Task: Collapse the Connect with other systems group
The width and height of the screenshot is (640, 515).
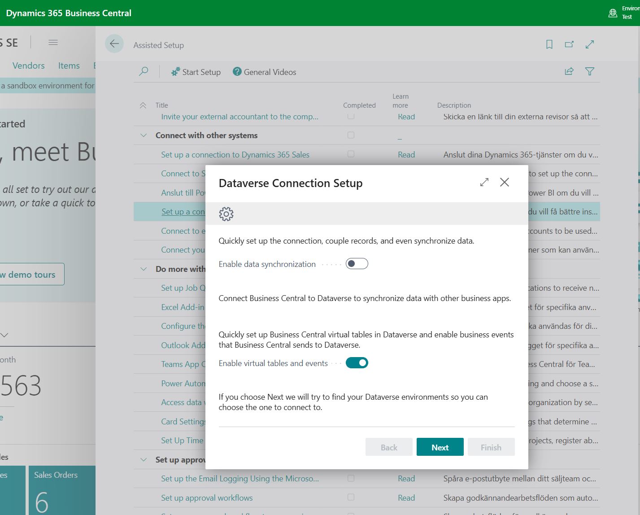Action: 144,135
